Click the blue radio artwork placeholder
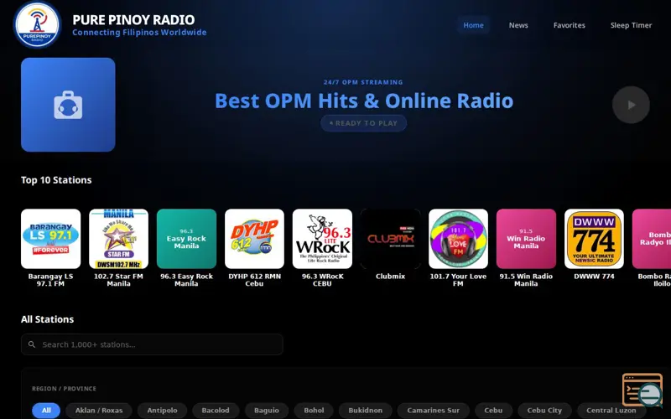This screenshot has height=419, width=671. [68, 105]
